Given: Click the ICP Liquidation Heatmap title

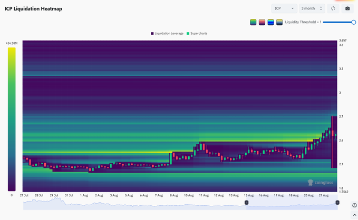Looking at the screenshot, I should (x=33, y=8).
